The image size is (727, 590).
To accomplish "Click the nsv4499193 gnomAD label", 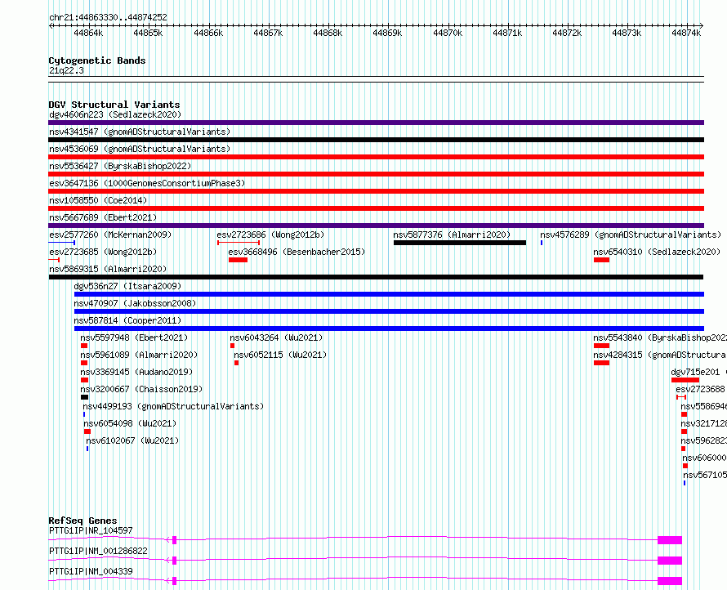I will pyautogui.click(x=173, y=406).
